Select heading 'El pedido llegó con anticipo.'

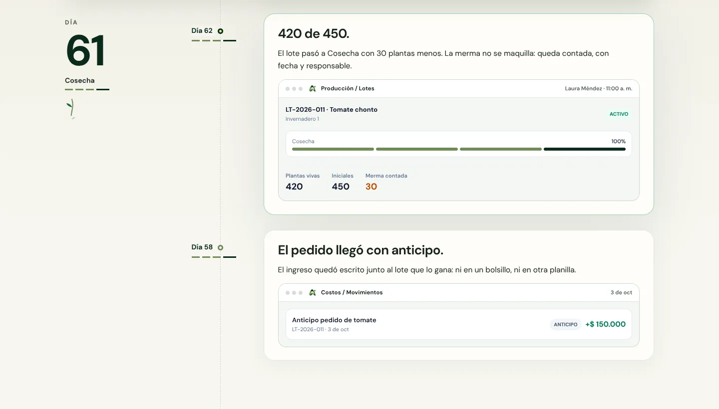360,250
